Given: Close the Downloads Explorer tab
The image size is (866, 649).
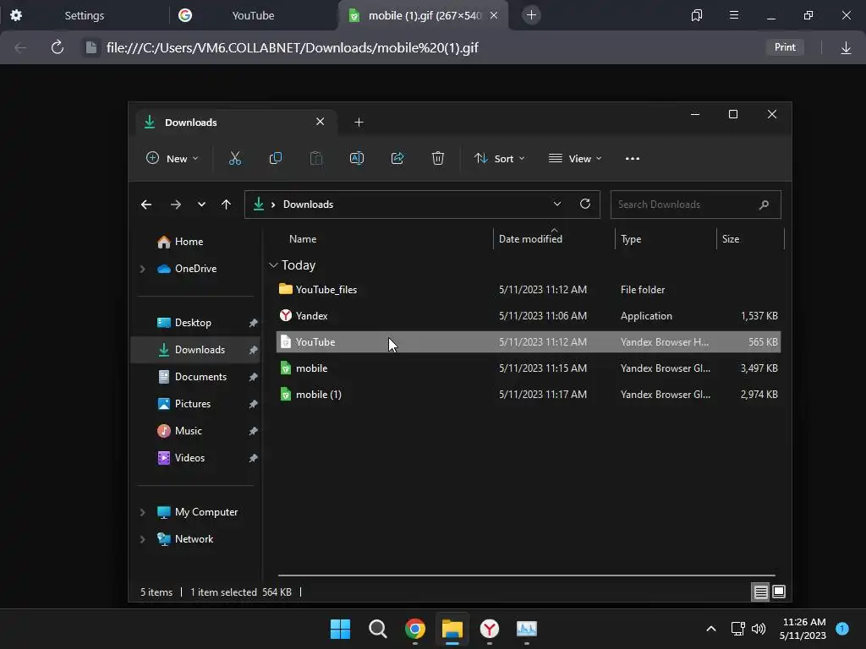Looking at the screenshot, I should point(321,122).
